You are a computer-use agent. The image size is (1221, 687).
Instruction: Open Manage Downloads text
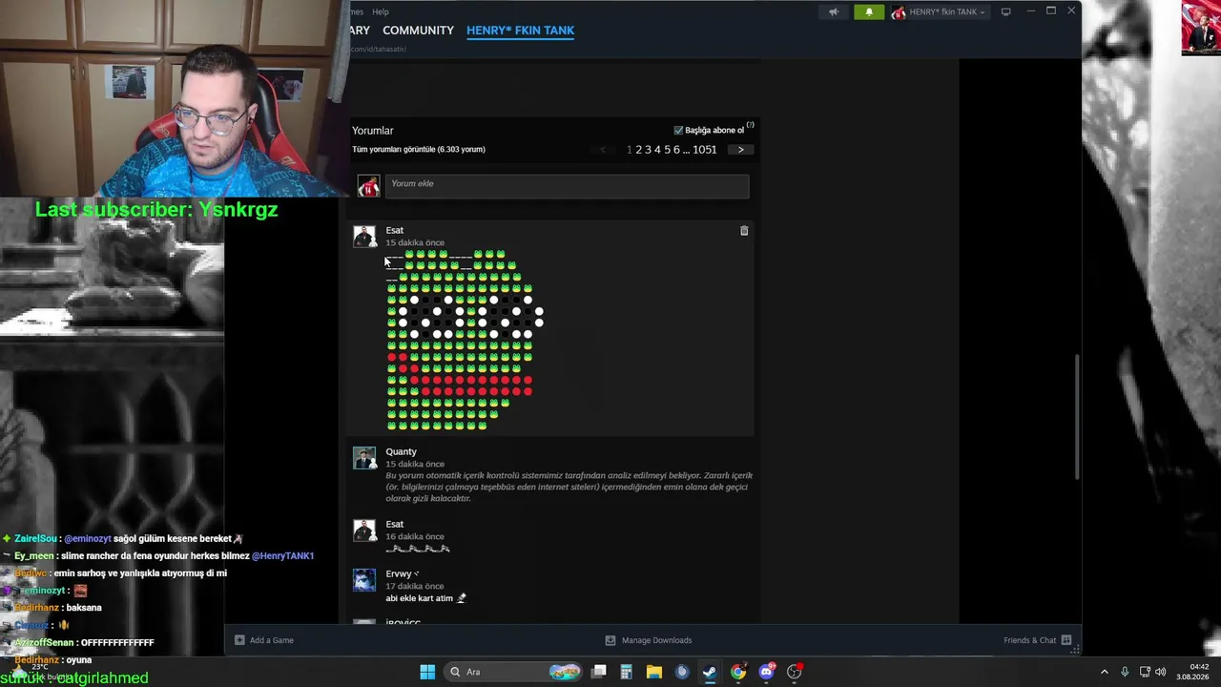(x=656, y=640)
